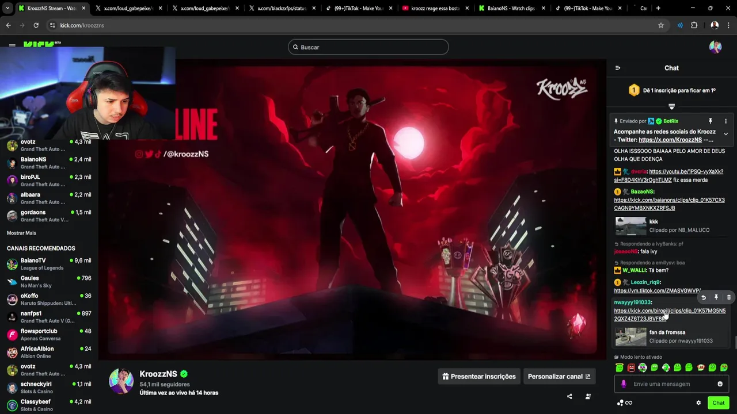The image size is (737, 414).
Task: Open a new browser tab with plus button
Action: 658,8
